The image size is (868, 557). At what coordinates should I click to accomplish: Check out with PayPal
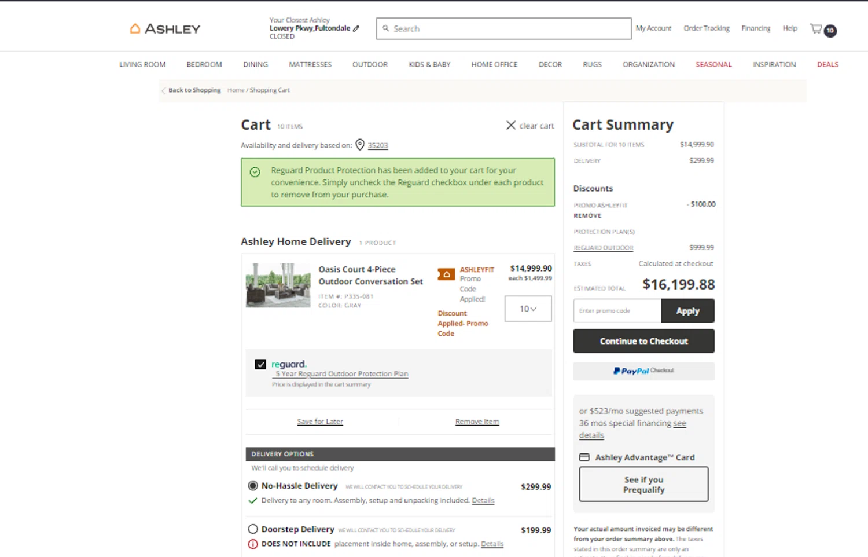coord(643,371)
